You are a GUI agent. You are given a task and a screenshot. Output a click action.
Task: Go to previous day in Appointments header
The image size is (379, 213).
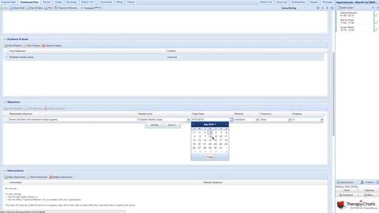point(373,8)
